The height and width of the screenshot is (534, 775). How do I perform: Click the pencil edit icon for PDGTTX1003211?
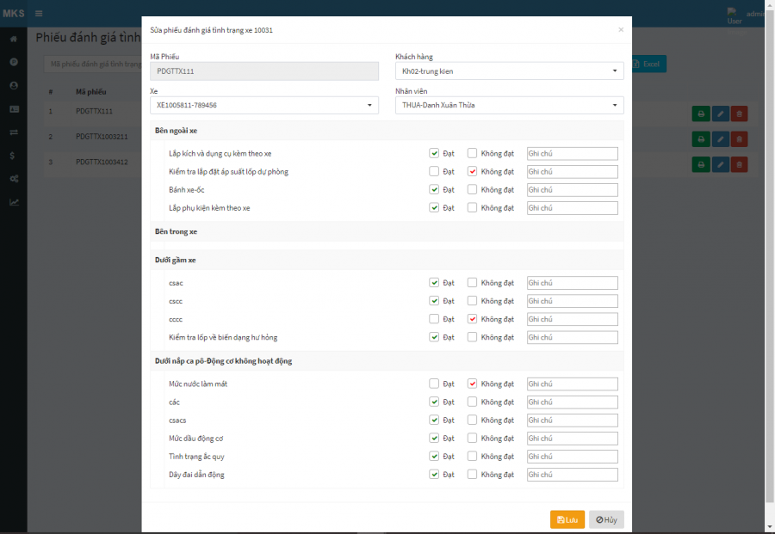(x=720, y=138)
